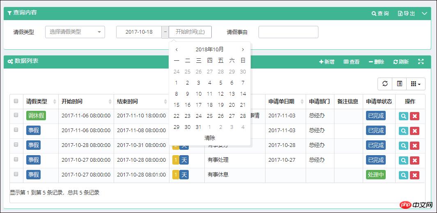Click the 有事休息 cell text
Screen dimensions: 437x213
[218, 175]
